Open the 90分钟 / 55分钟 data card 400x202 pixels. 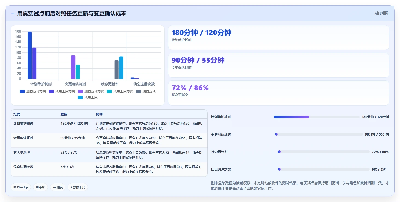point(279,65)
